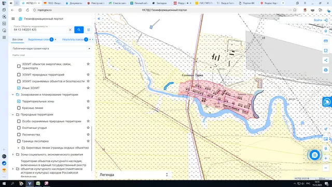This screenshot has height=187, width=332.
Task: Star the Охотничьи угодья layer
Action: [88, 128]
